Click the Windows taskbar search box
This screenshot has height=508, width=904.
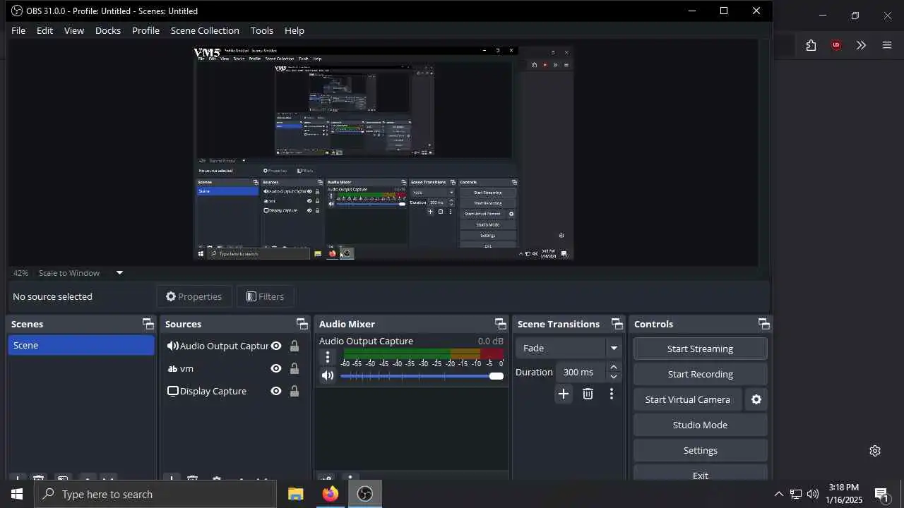[x=155, y=494]
